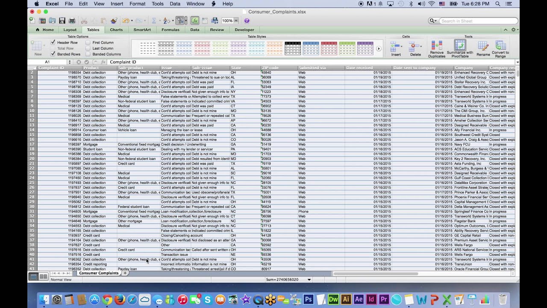Open Photoshop from the Dock
Image resolution: width=547 pixels, height=308 pixels.
(308, 299)
